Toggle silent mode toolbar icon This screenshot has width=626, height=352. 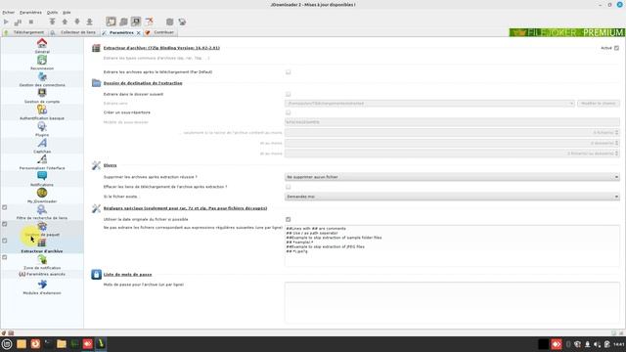point(149,22)
